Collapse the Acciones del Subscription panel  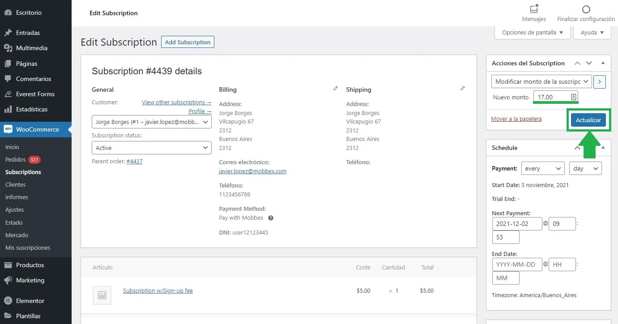click(603, 63)
